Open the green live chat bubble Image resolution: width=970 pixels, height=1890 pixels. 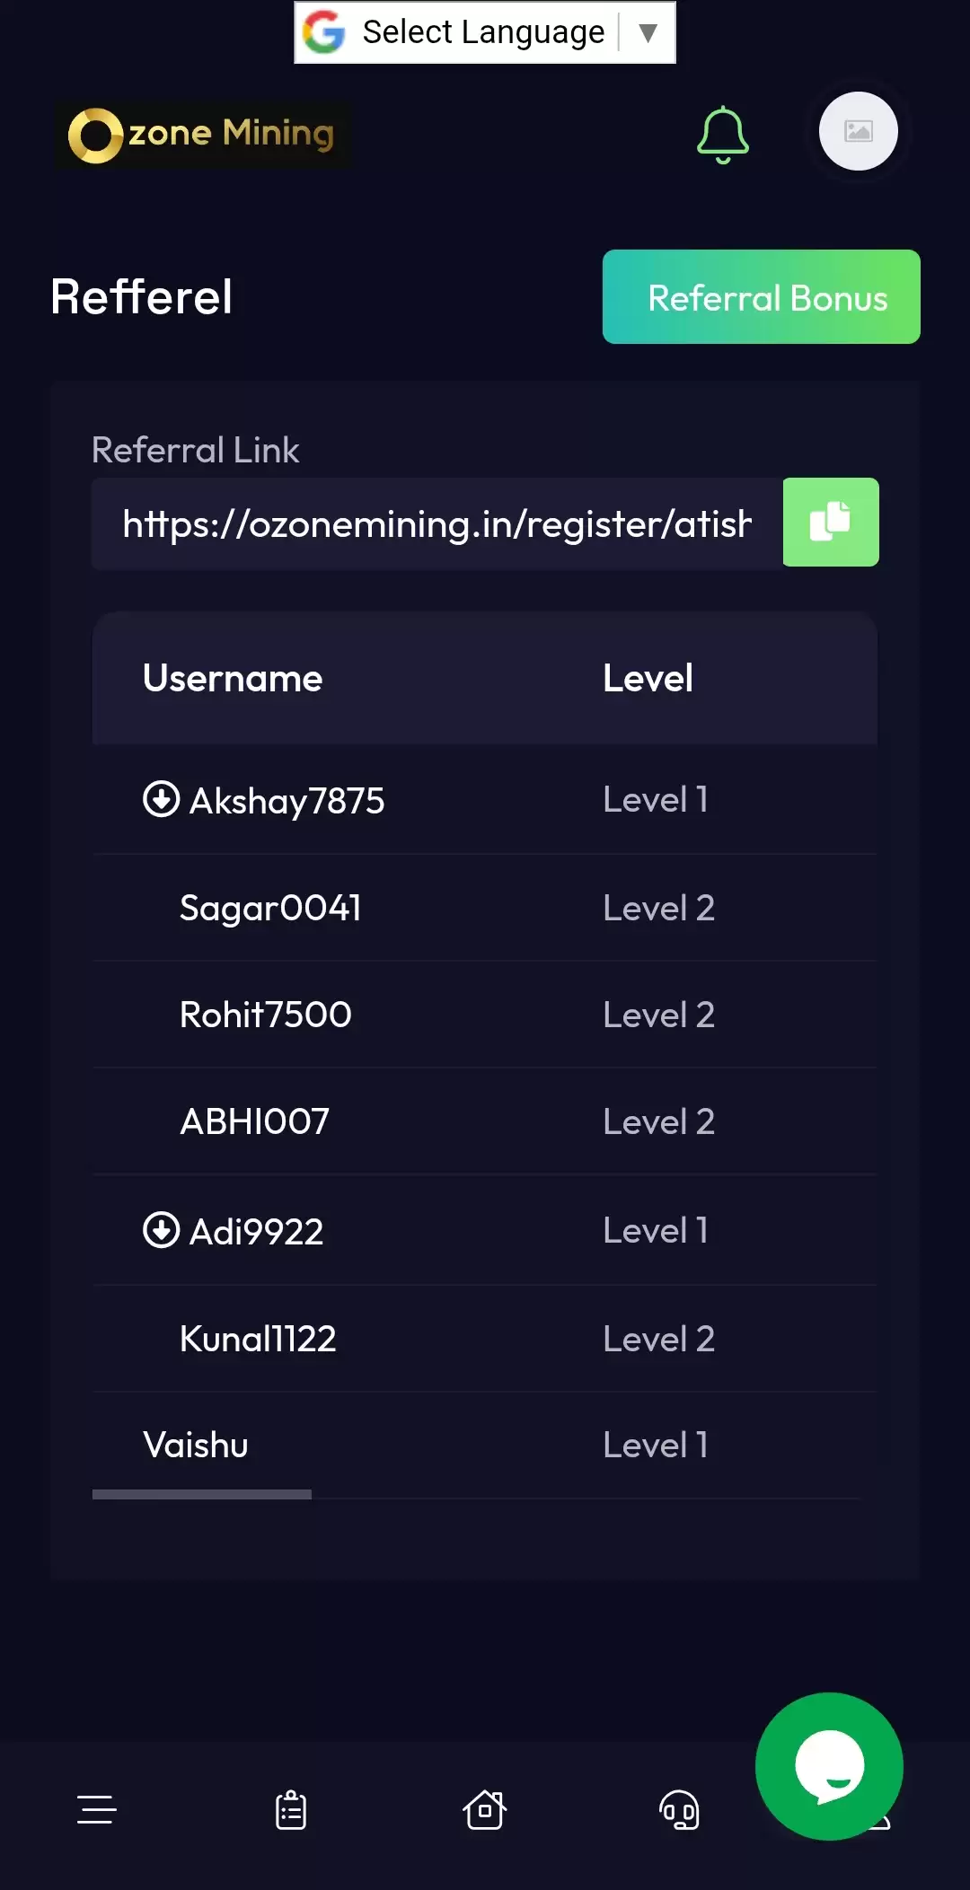point(828,1765)
